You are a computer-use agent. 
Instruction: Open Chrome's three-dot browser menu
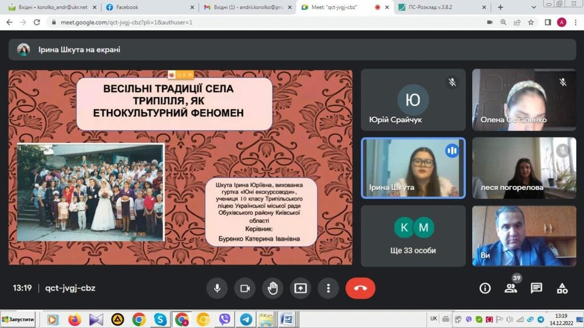(575, 22)
